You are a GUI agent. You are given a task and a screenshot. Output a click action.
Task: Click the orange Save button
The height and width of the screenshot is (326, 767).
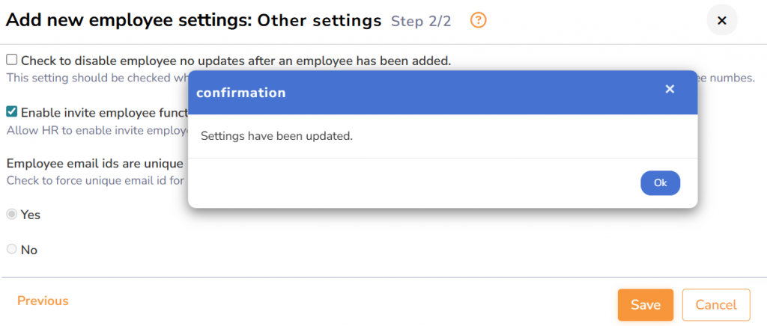coord(645,304)
